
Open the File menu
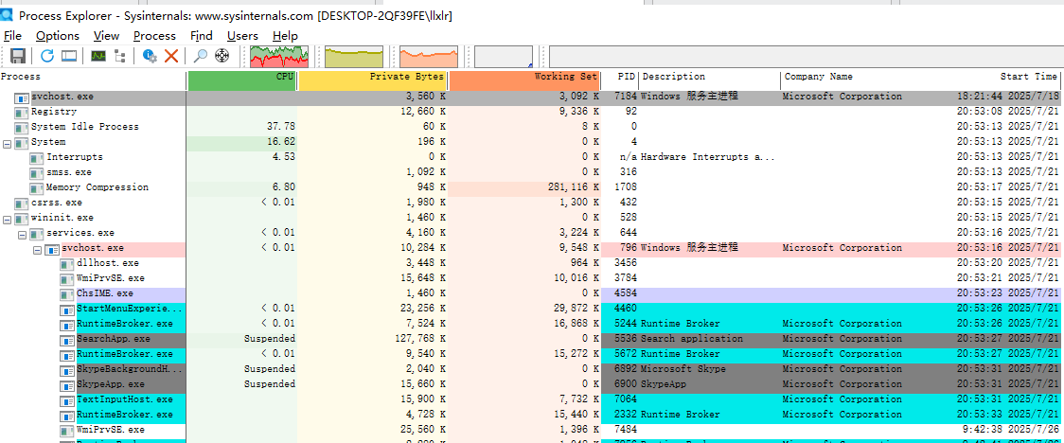(13, 36)
